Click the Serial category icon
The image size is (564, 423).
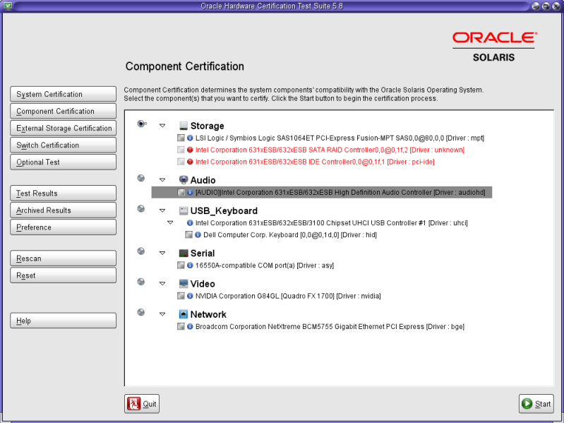tap(184, 253)
